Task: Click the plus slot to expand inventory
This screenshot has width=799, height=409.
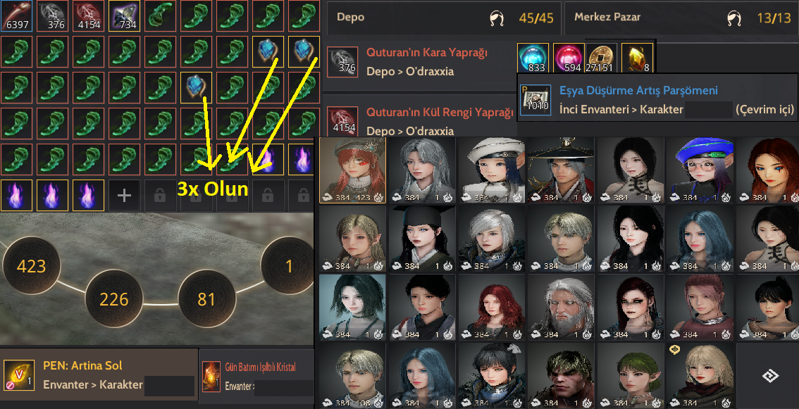Action: tap(124, 195)
